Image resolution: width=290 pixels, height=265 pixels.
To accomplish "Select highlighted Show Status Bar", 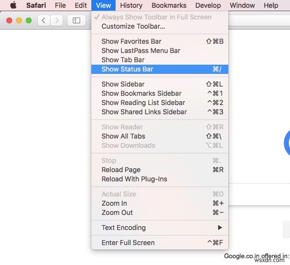I will [x=160, y=69].
